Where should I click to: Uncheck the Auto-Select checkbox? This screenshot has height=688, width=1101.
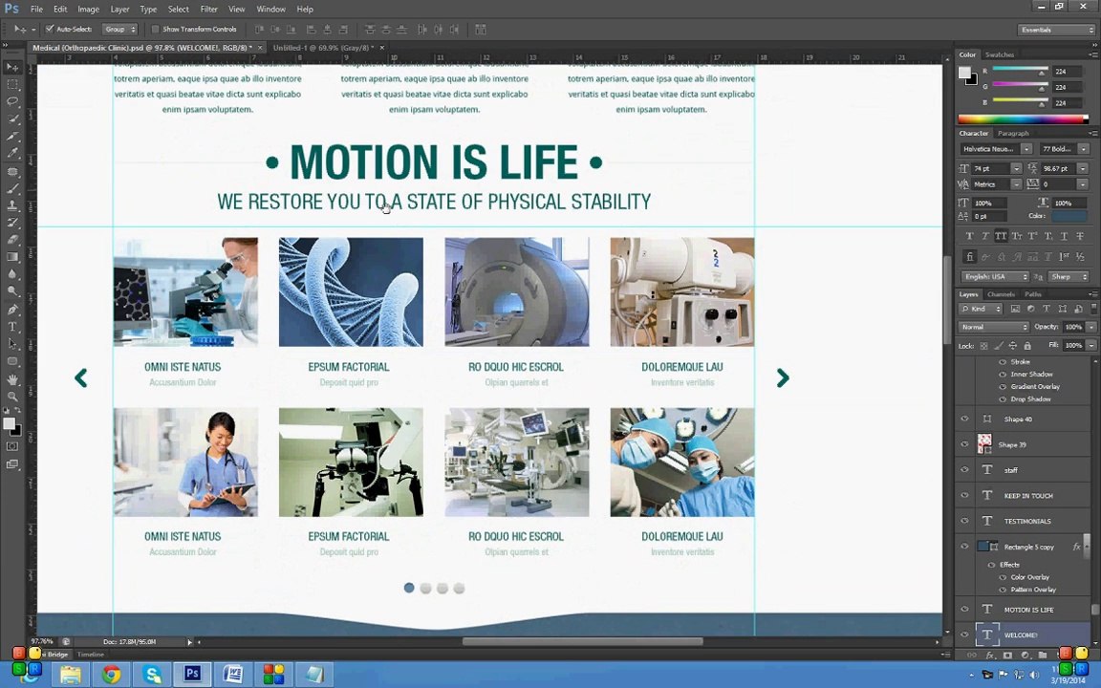pos(50,29)
